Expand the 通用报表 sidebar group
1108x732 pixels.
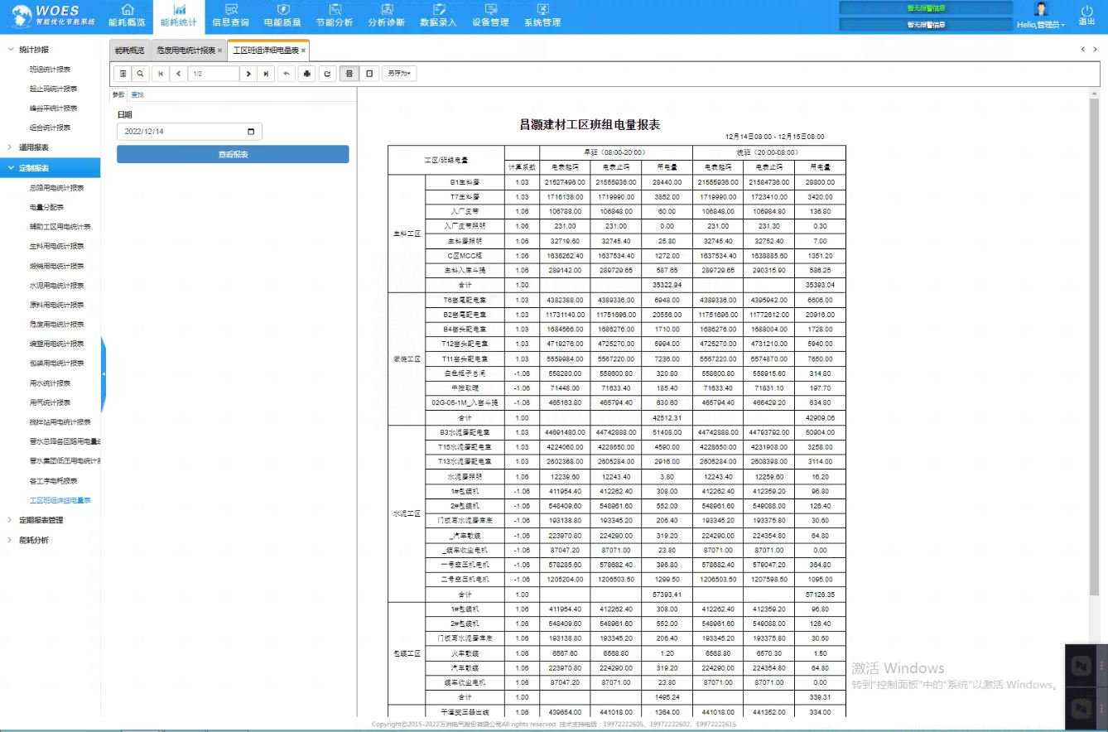pos(34,147)
